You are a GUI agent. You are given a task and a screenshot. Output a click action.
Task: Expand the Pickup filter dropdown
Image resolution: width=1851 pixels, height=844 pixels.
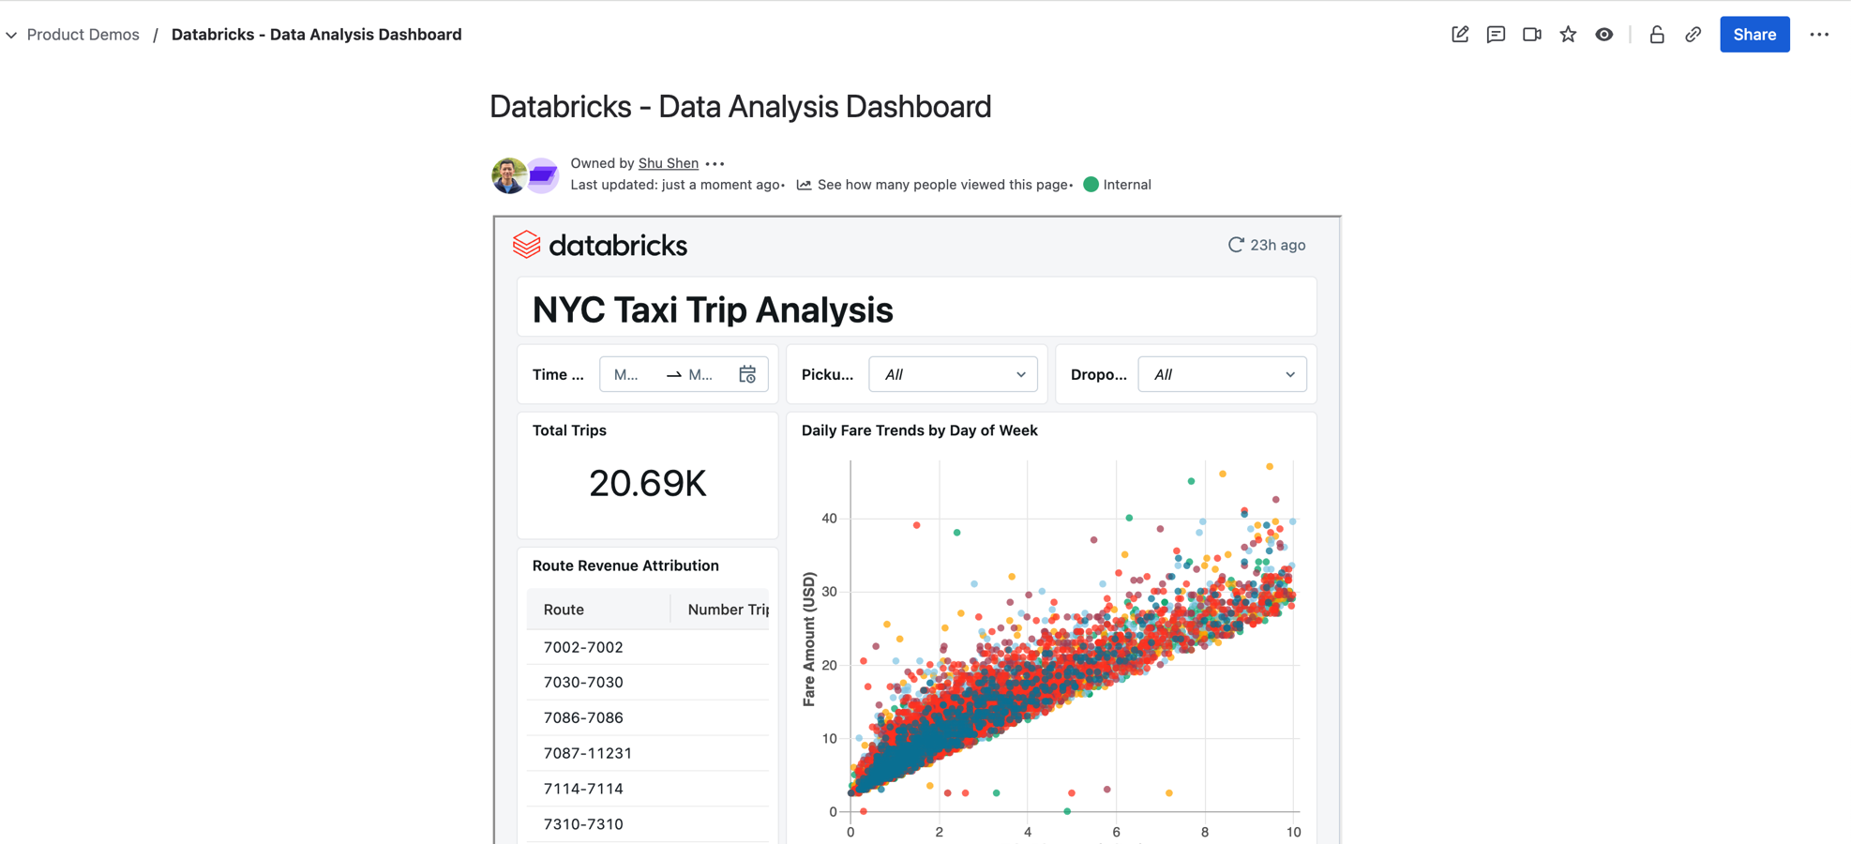[953, 374]
